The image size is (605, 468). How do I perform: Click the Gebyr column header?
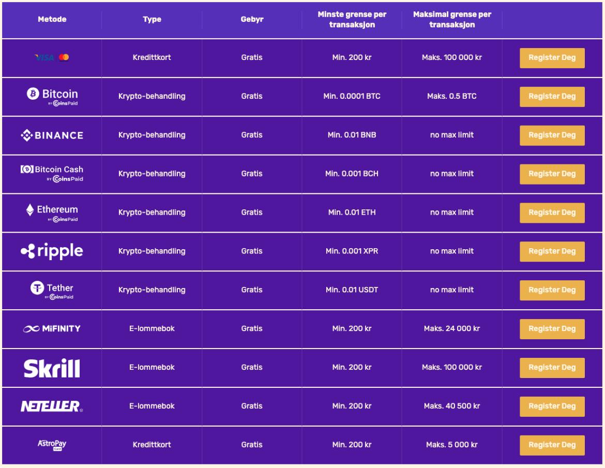click(252, 19)
